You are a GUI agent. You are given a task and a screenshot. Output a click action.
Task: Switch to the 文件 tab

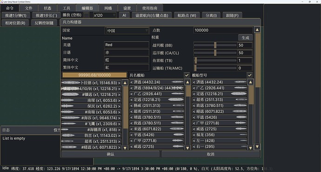29,8
